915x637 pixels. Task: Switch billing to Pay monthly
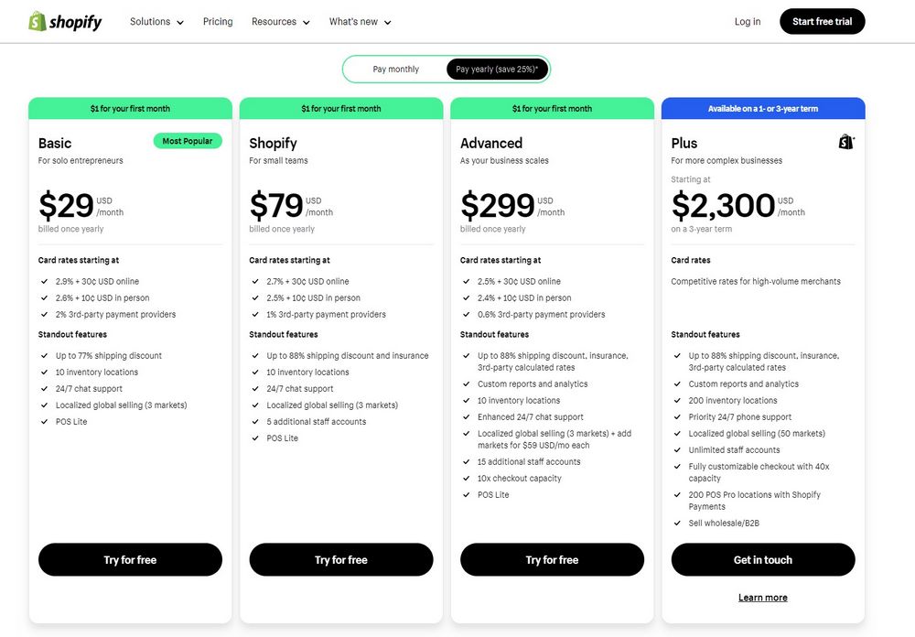(396, 68)
